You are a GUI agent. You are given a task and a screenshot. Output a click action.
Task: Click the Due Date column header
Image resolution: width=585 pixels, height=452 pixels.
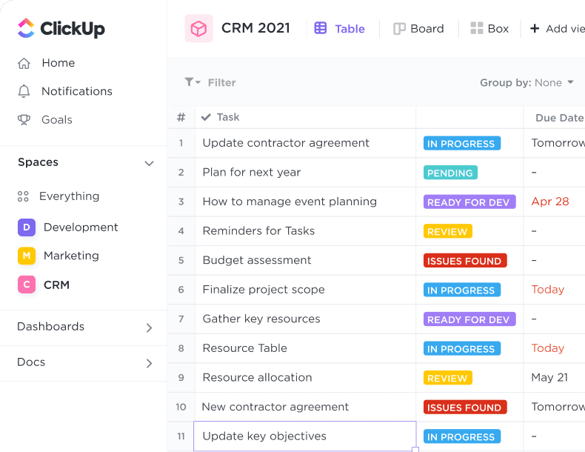tap(559, 118)
